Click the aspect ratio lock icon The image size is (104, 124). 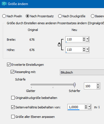coord(59,45)
